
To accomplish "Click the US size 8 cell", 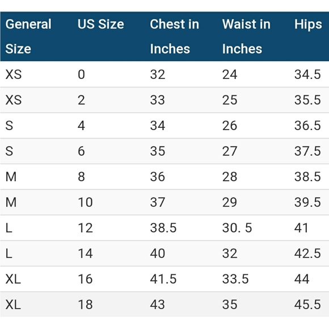I will point(81,177).
